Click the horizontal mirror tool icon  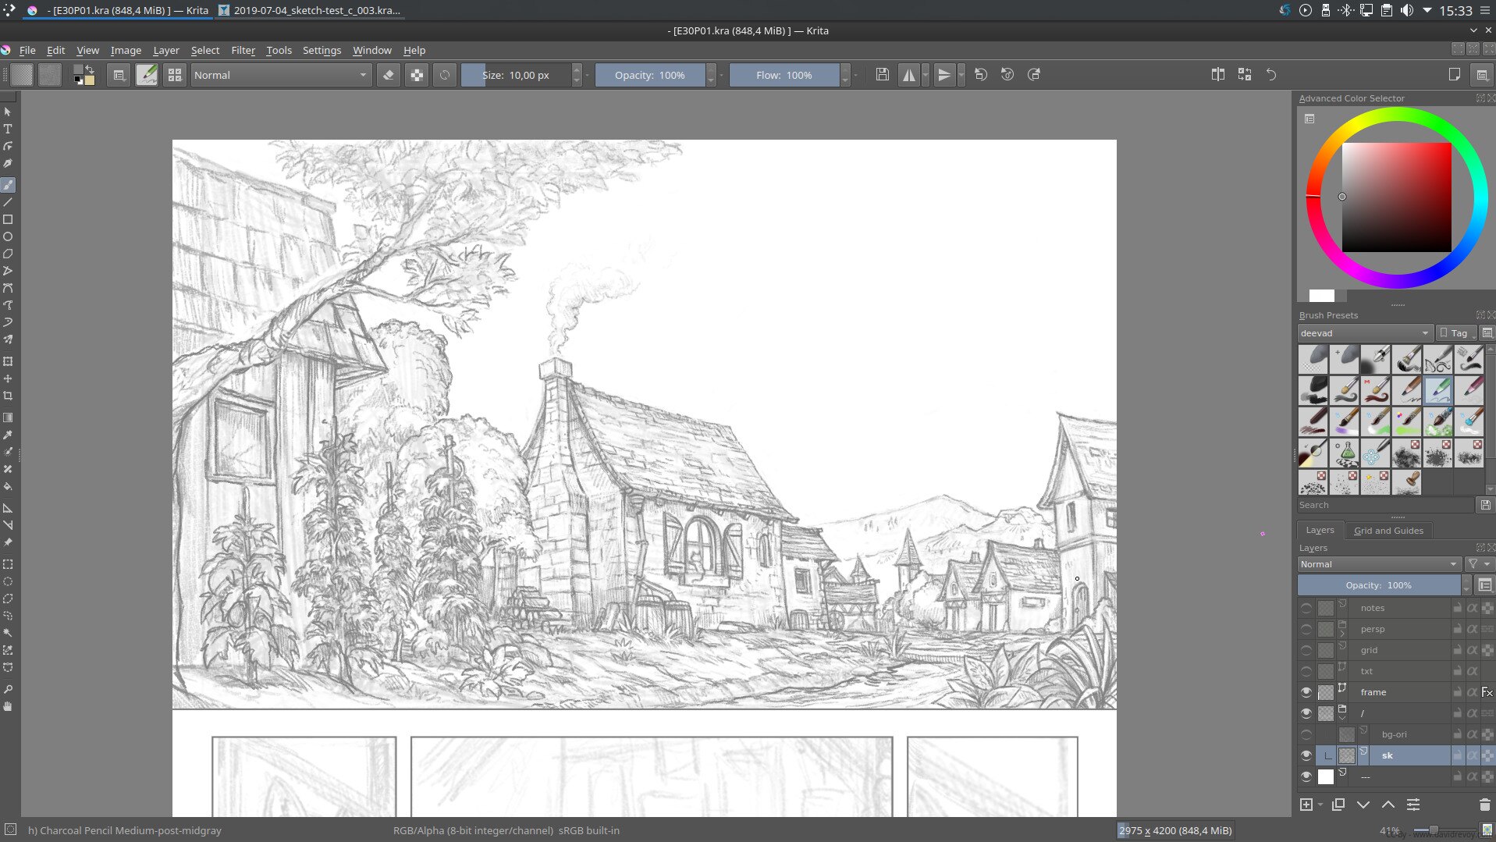[x=909, y=75]
